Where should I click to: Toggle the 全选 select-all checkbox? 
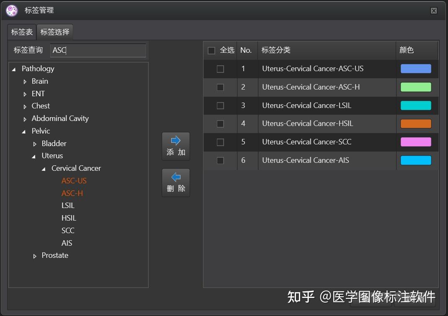pos(211,51)
